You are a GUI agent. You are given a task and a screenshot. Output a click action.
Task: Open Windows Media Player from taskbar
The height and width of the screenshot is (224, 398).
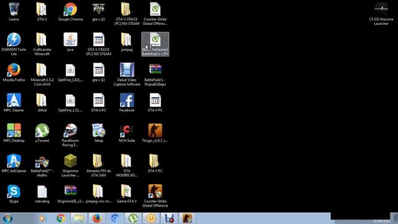click(42, 218)
